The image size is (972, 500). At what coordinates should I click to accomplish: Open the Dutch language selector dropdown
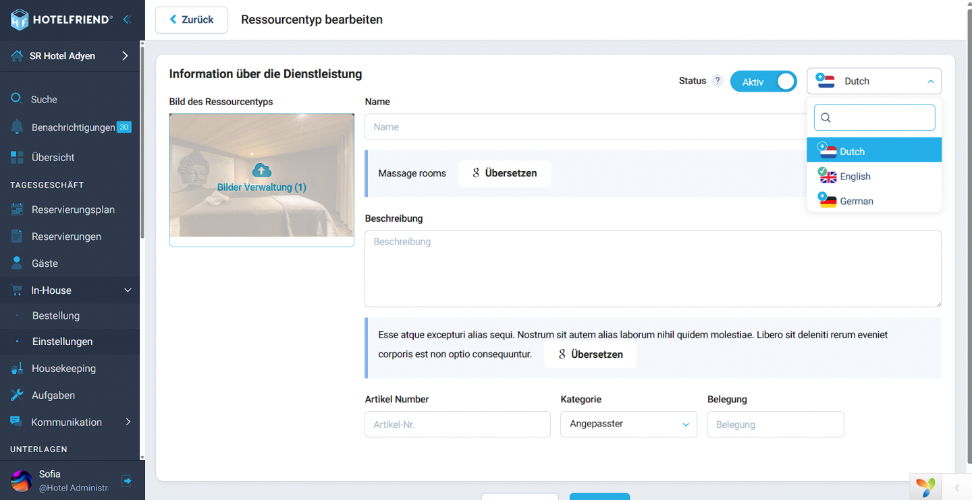tap(874, 81)
